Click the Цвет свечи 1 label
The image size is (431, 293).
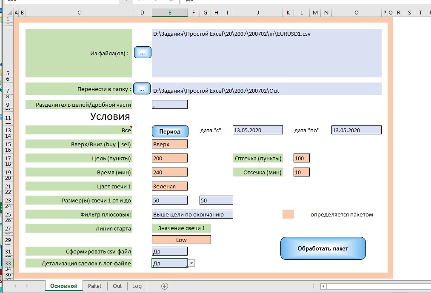[x=79, y=186]
